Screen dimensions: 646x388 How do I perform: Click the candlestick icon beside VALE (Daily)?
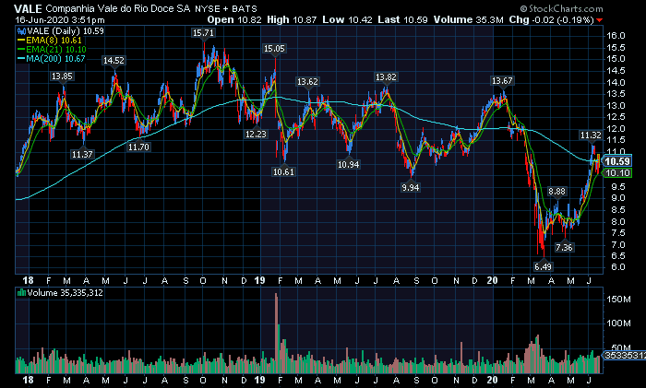point(21,31)
